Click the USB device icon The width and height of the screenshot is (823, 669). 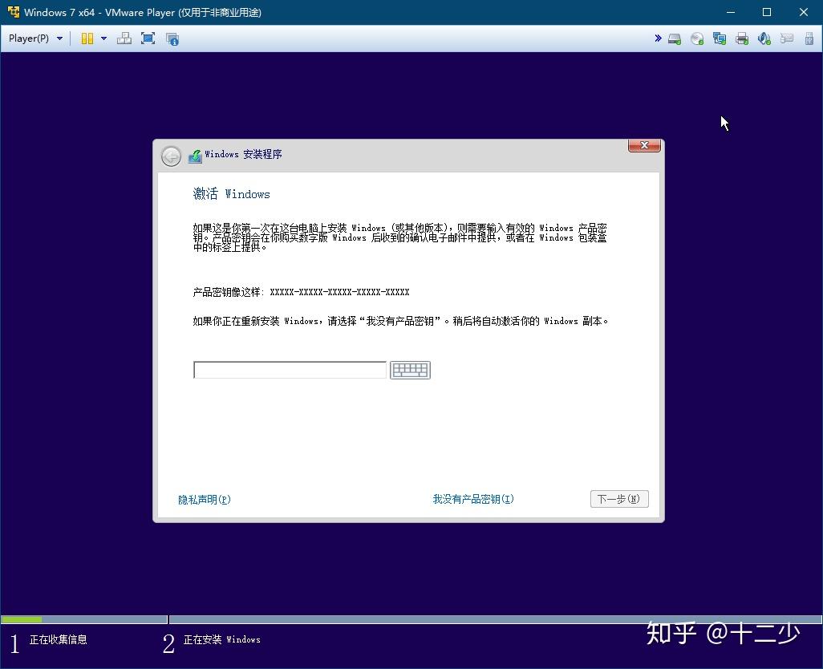809,39
